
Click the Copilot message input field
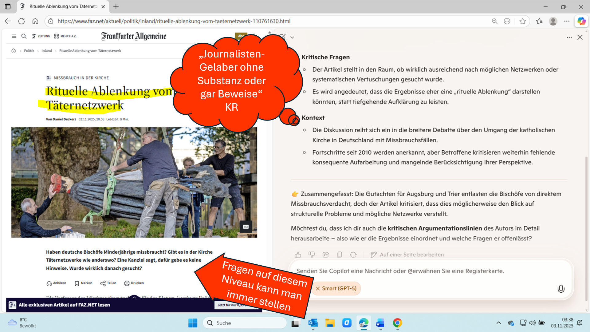tap(399, 271)
